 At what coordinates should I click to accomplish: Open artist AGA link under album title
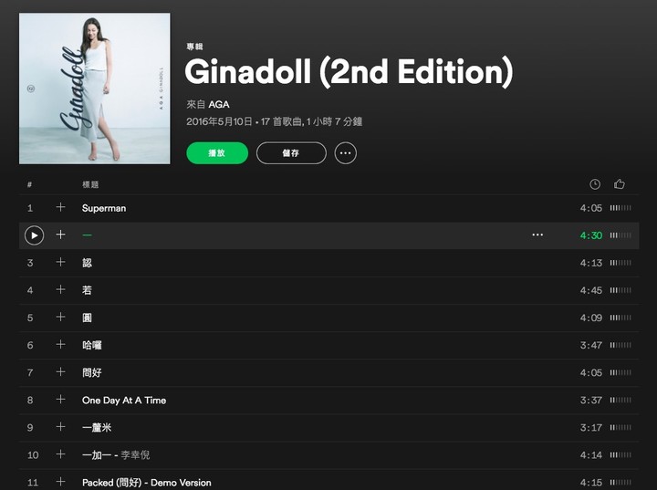click(x=219, y=104)
